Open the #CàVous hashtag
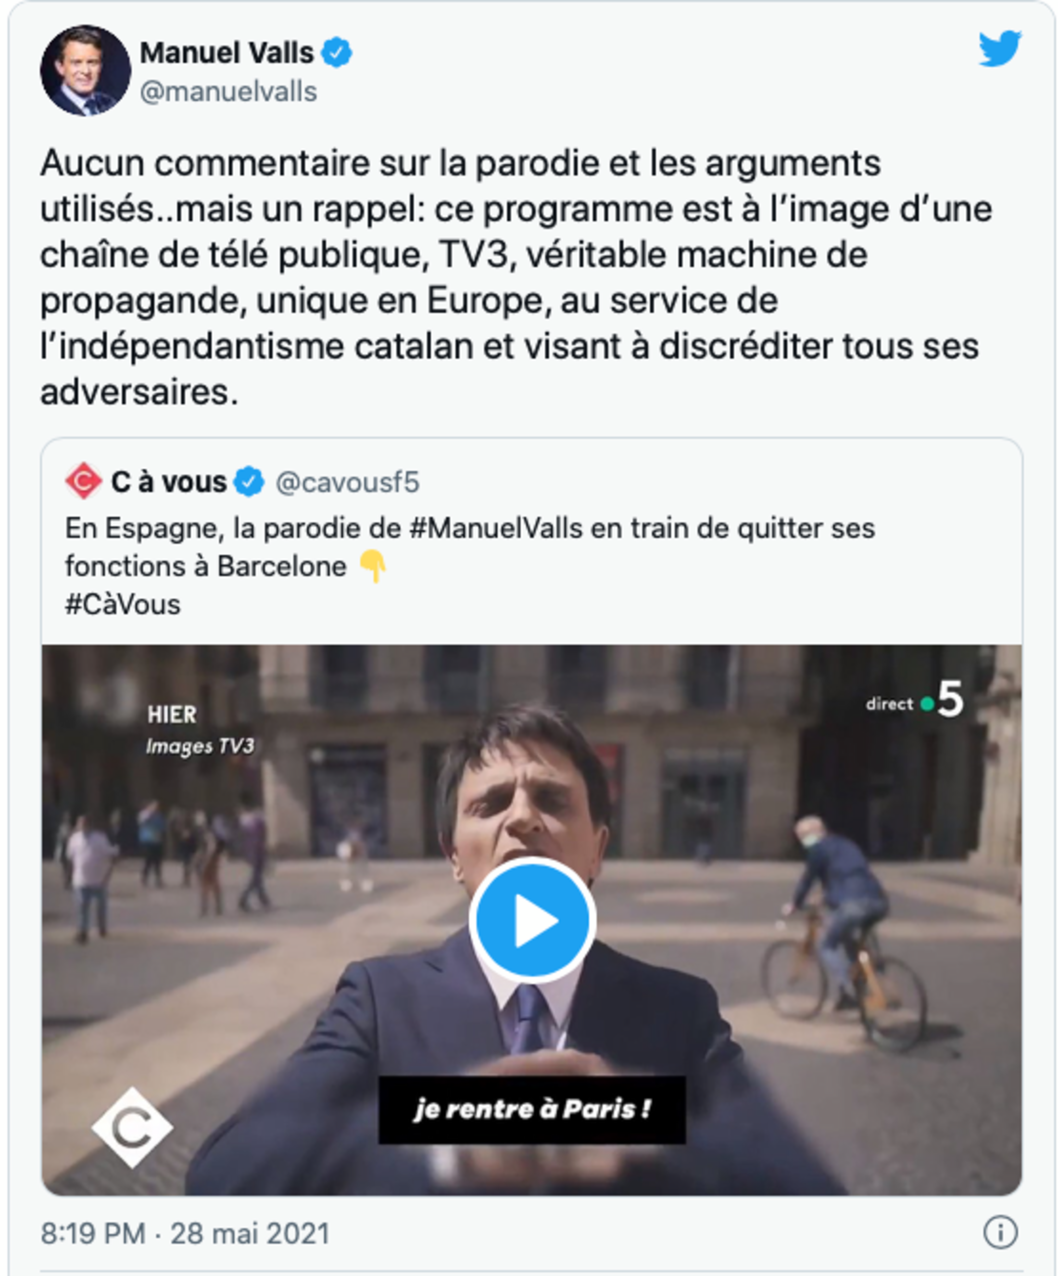 pyautogui.click(x=123, y=605)
